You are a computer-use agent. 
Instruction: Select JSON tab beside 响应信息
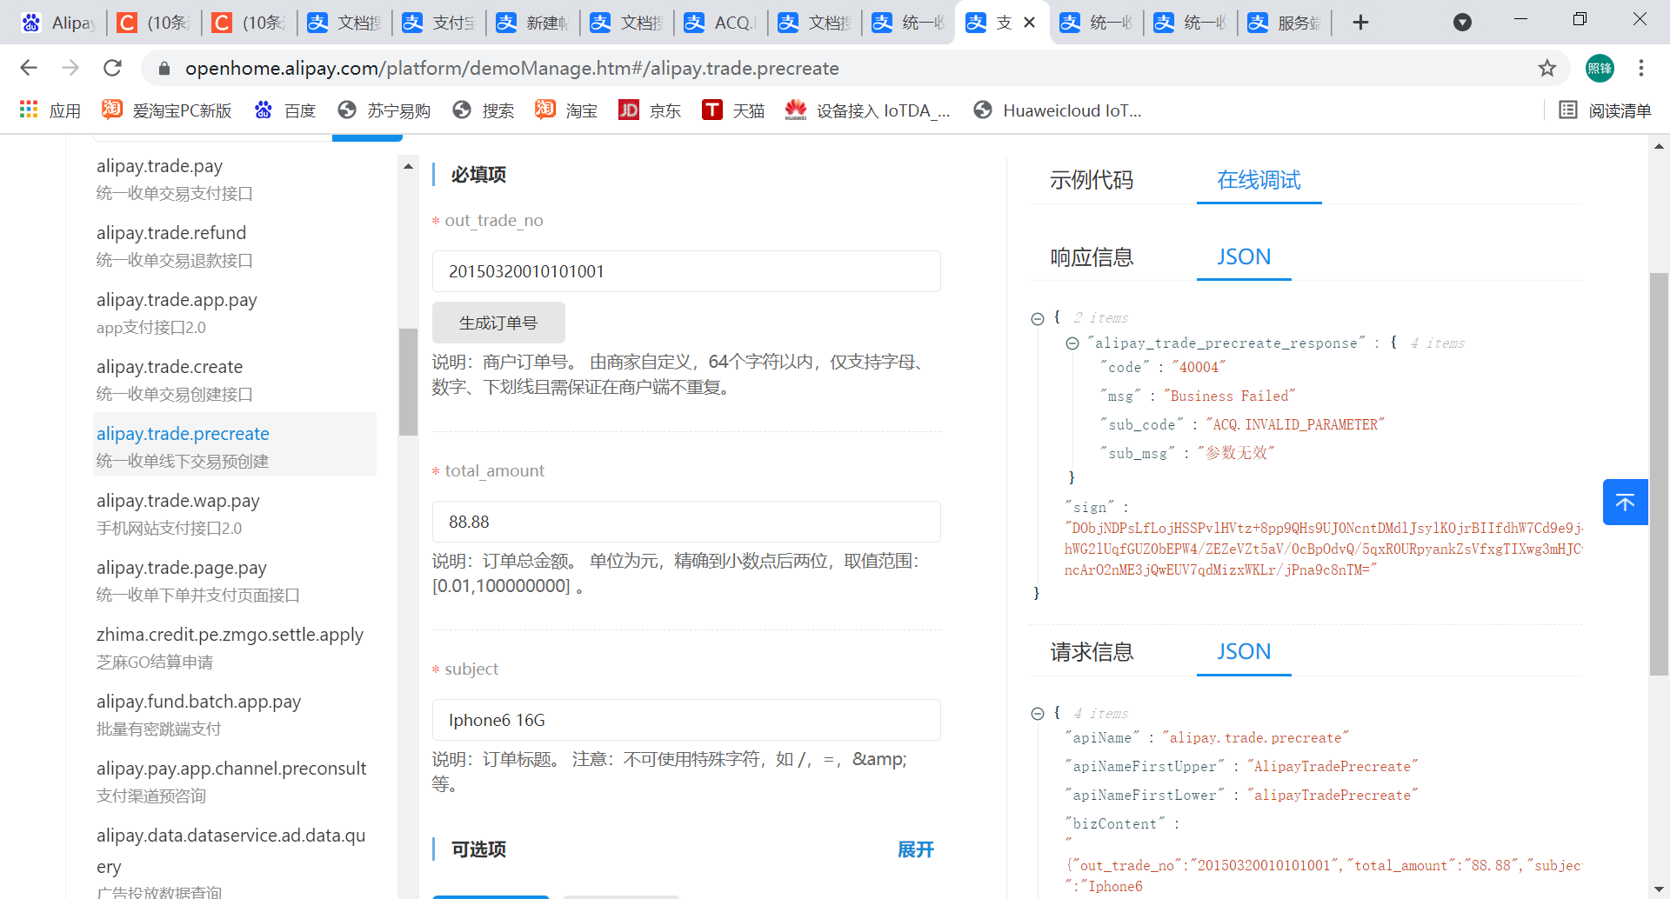click(x=1244, y=257)
